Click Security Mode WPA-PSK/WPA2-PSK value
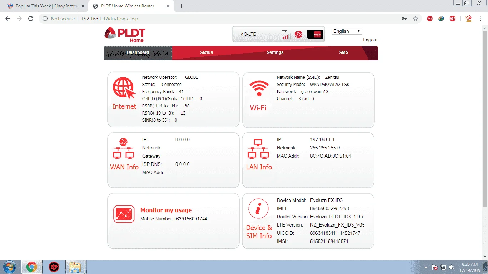 tap(330, 85)
